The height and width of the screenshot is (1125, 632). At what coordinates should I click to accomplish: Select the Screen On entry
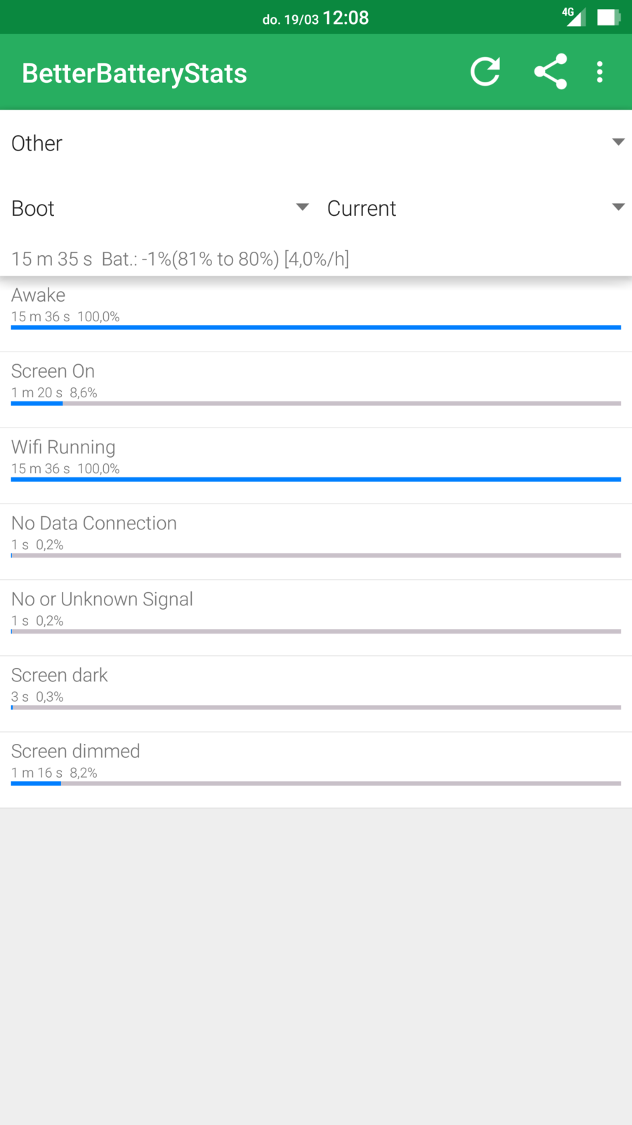click(x=316, y=380)
